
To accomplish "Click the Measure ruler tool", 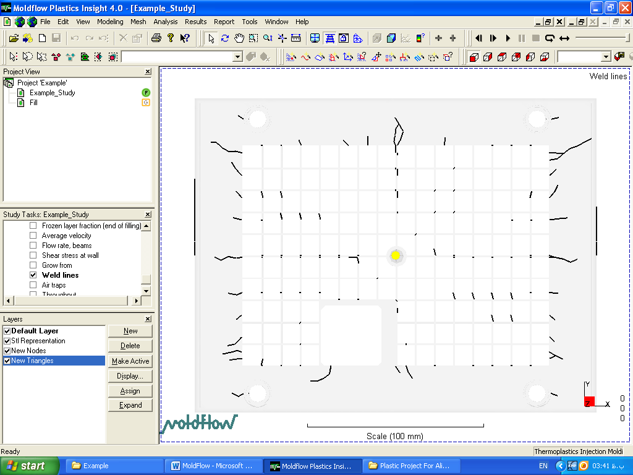I will pyautogui.click(x=296, y=38).
